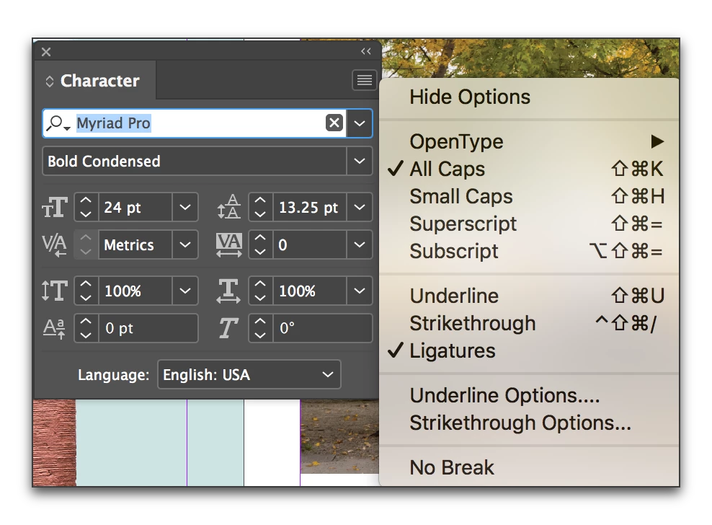Open the Character panel flyout menu icon
The image size is (712, 525).
[x=365, y=80]
